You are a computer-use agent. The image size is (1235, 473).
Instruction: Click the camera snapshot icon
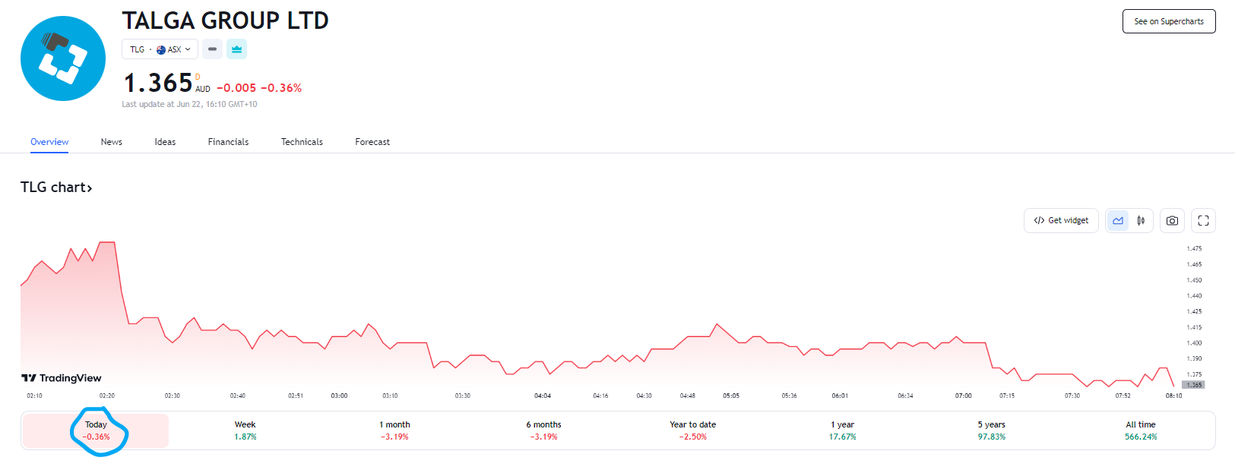[x=1172, y=220]
